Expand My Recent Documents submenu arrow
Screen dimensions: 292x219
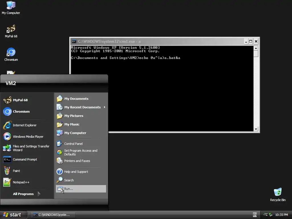[105, 107]
